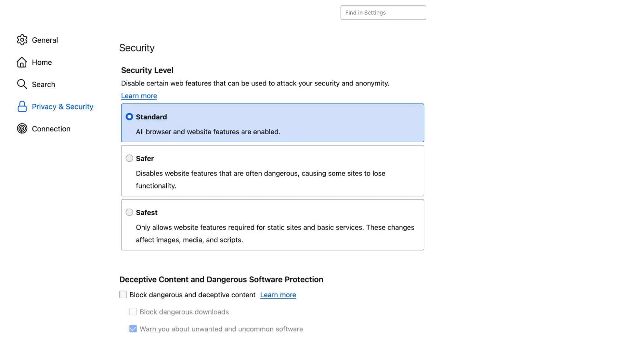Toggle Block dangerous downloads checkbox
The width and height of the screenshot is (635, 347).
pos(133,312)
